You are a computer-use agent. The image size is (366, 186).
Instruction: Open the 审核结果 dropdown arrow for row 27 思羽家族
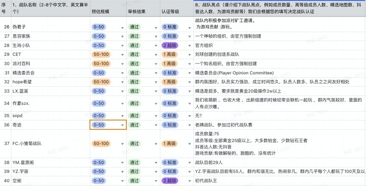click(156, 36)
